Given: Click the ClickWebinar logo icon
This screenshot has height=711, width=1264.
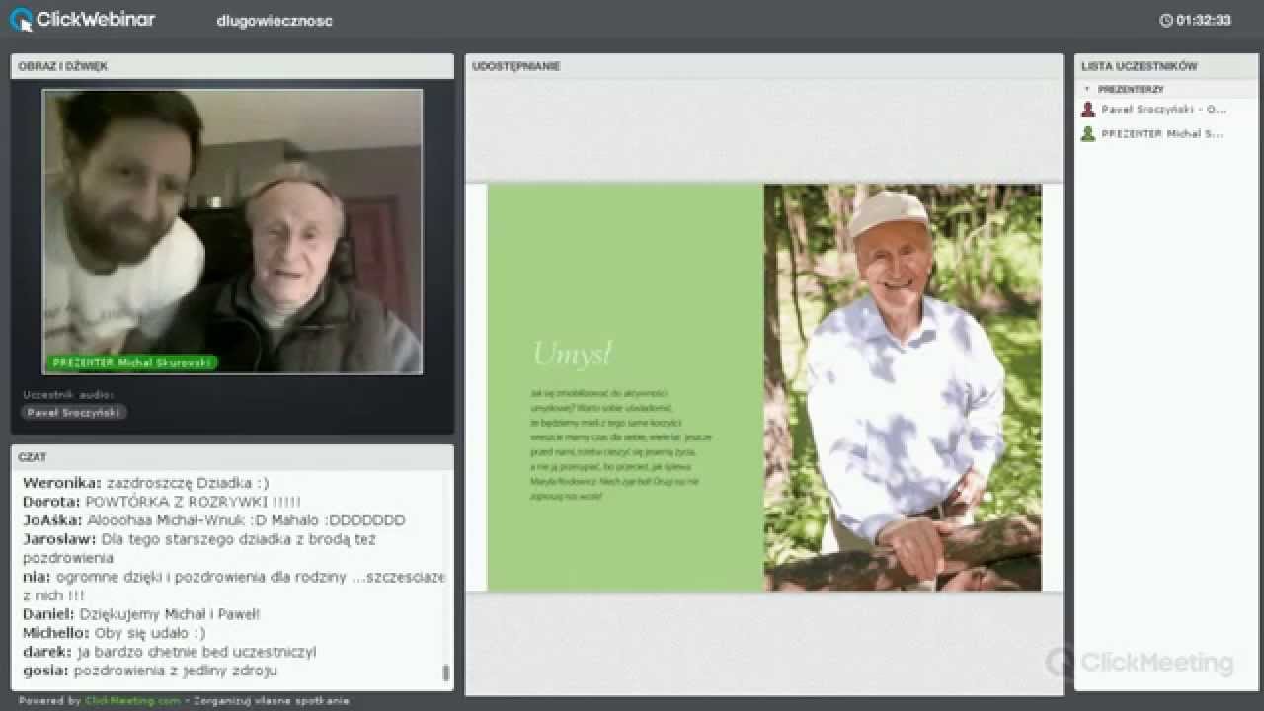Looking at the screenshot, I should [x=21, y=19].
